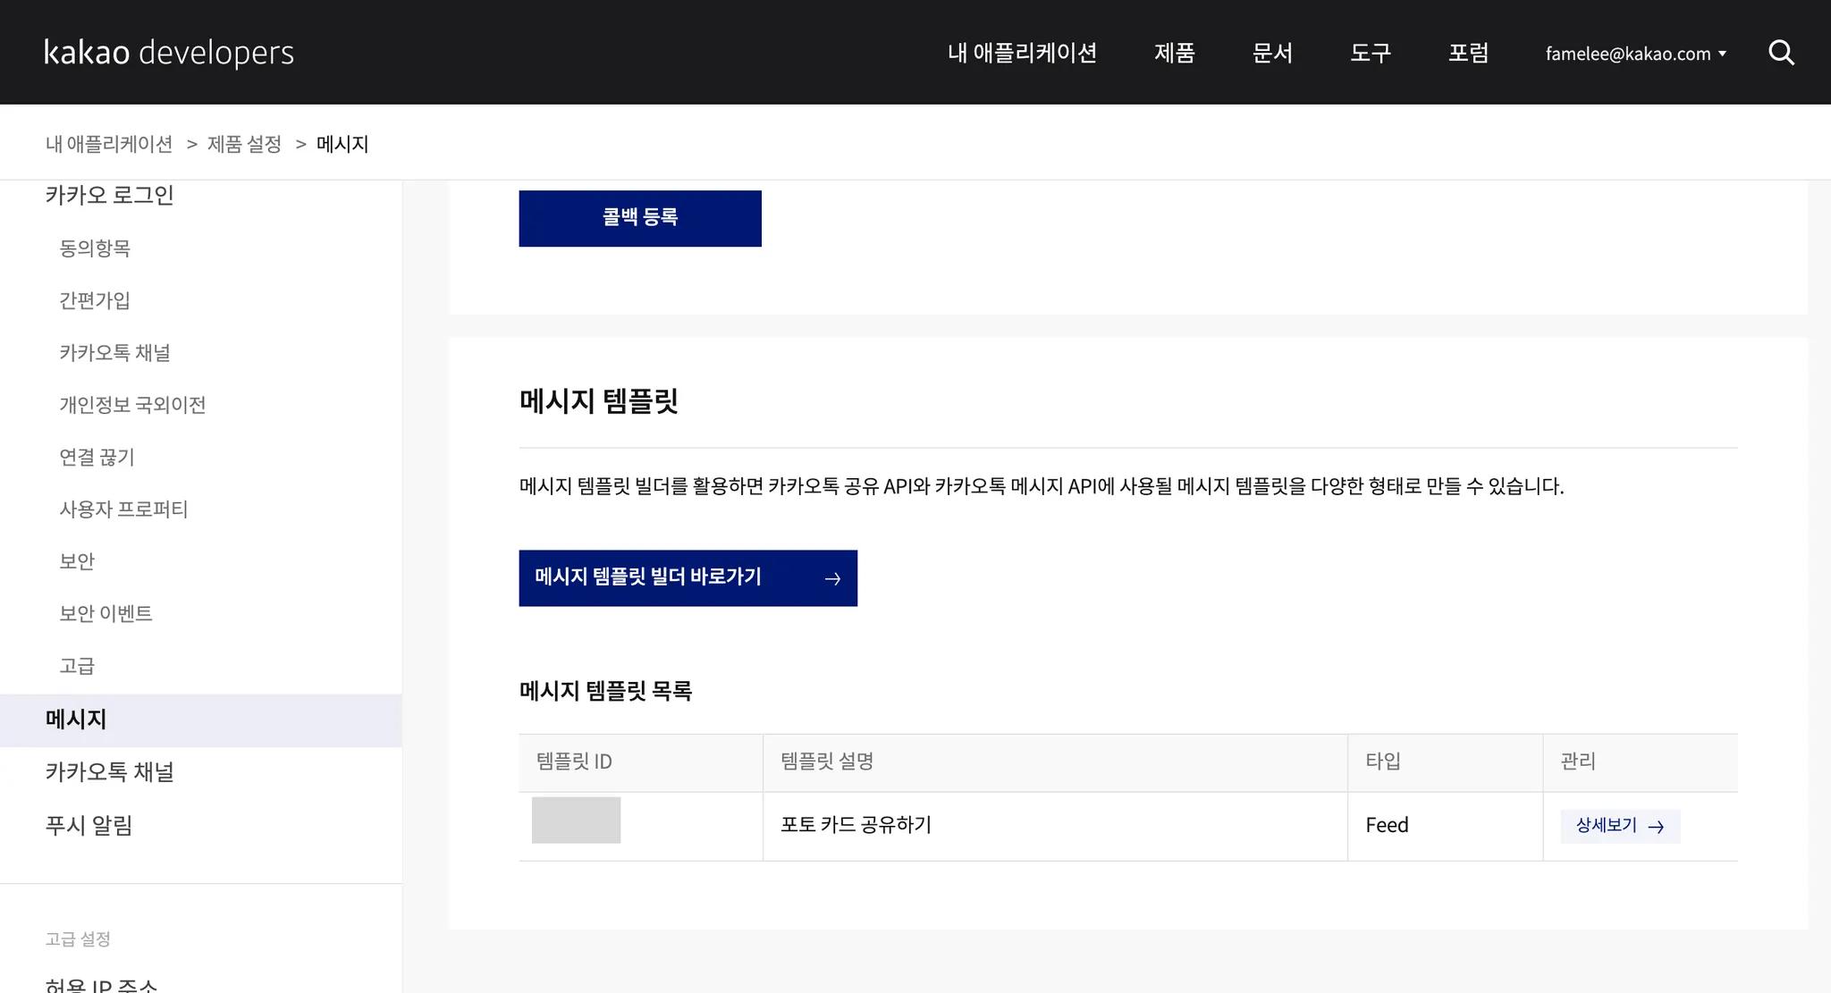Click the kakao developers logo

169,53
